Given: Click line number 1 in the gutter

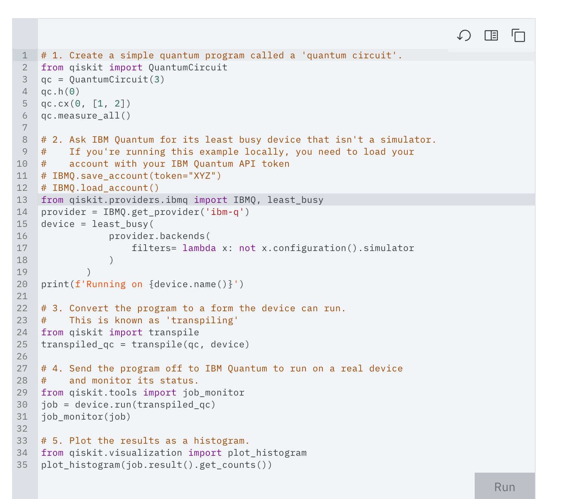Looking at the screenshot, I should pyautogui.click(x=24, y=55).
